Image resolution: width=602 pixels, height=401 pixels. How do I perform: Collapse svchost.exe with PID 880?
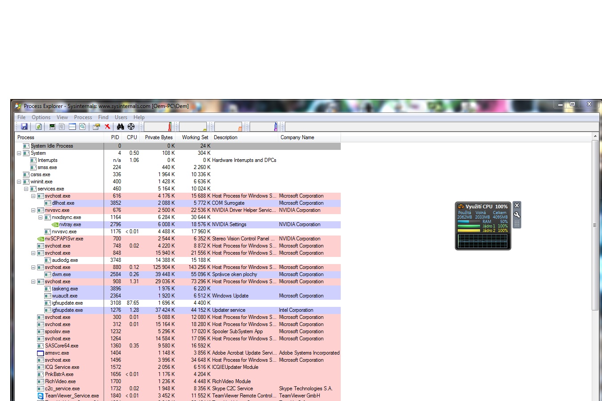point(33,267)
